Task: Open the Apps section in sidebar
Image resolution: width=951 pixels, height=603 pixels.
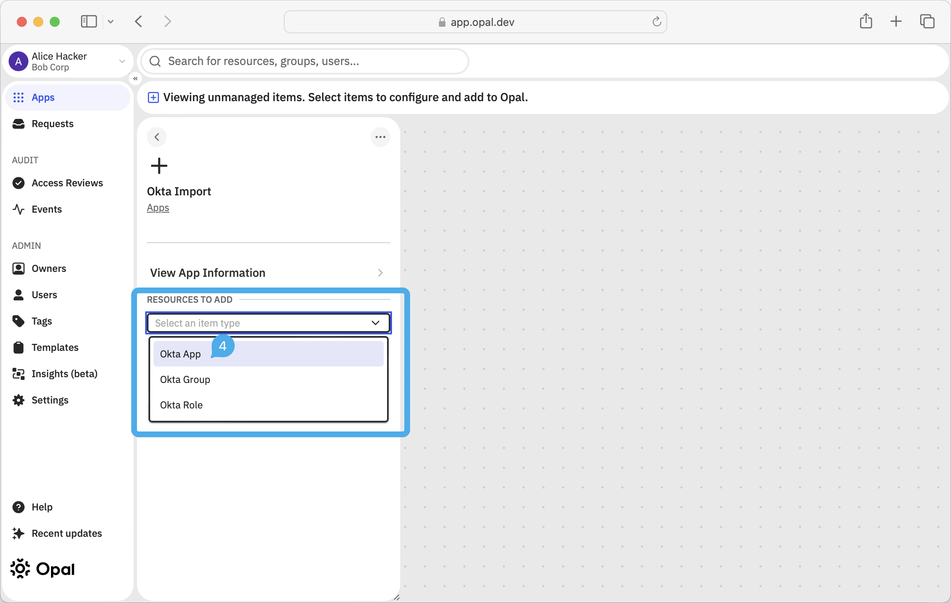Action: point(68,97)
